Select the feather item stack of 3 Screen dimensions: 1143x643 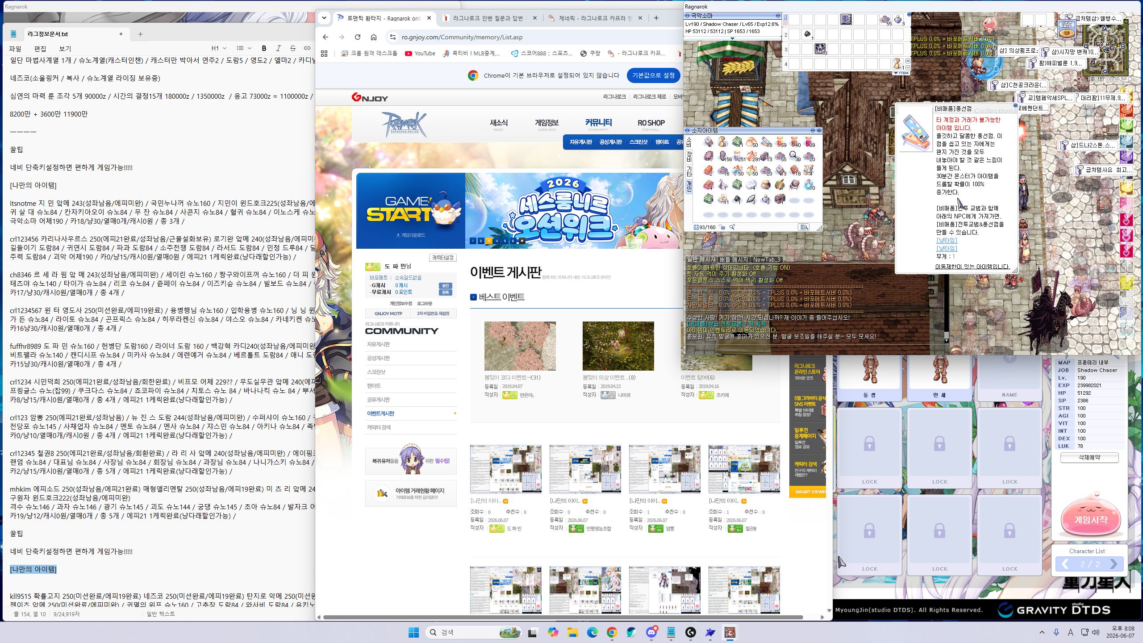pos(751,199)
